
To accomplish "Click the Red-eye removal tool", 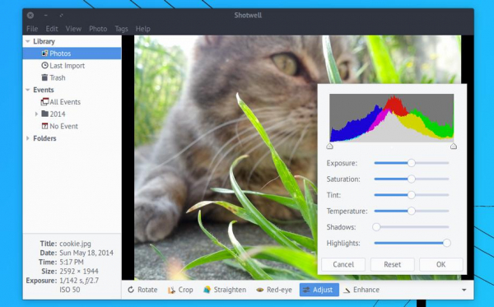I will pyautogui.click(x=274, y=290).
